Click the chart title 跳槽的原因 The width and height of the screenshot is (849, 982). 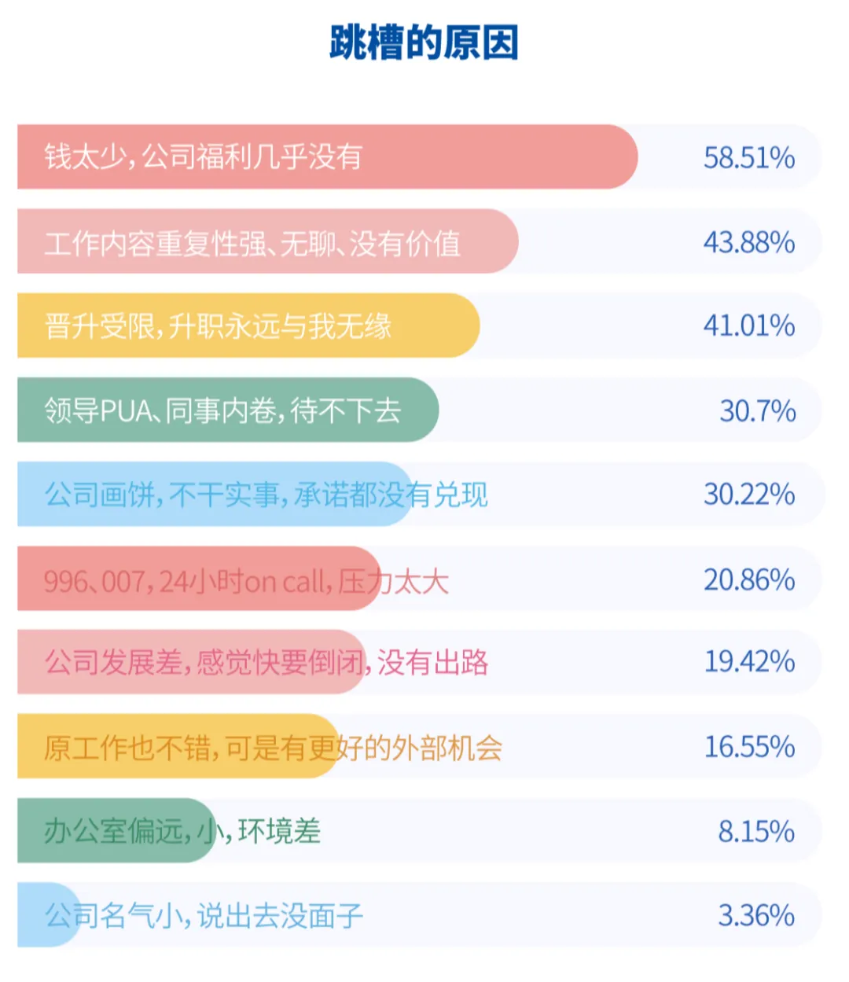click(424, 42)
